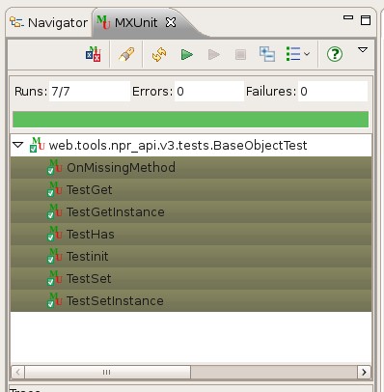Switch to the Navigator tab
The width and height of the screenshot is (384, 392).
point(48,23)
